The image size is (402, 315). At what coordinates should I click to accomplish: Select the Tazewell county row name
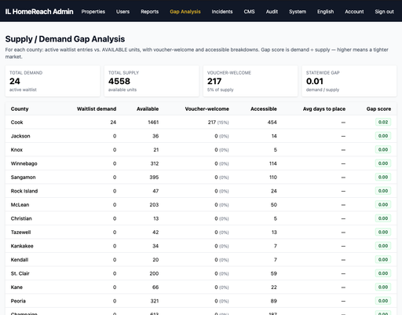pos(20,233)
